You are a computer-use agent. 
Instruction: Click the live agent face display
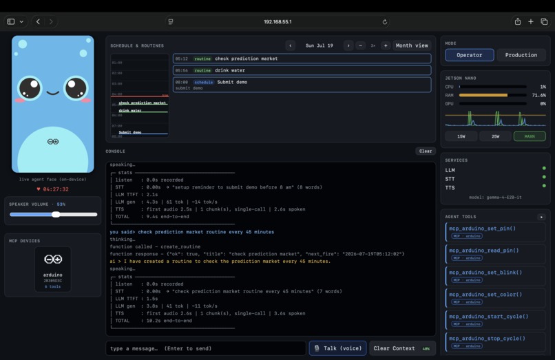[x=53, y=104]
